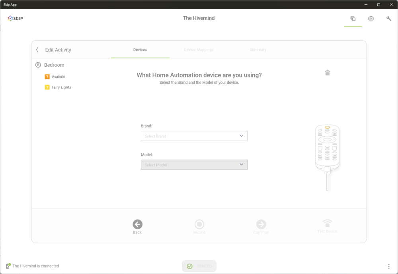Click the 'Edit Activity' heading text
398x274 pixels.
58,50
